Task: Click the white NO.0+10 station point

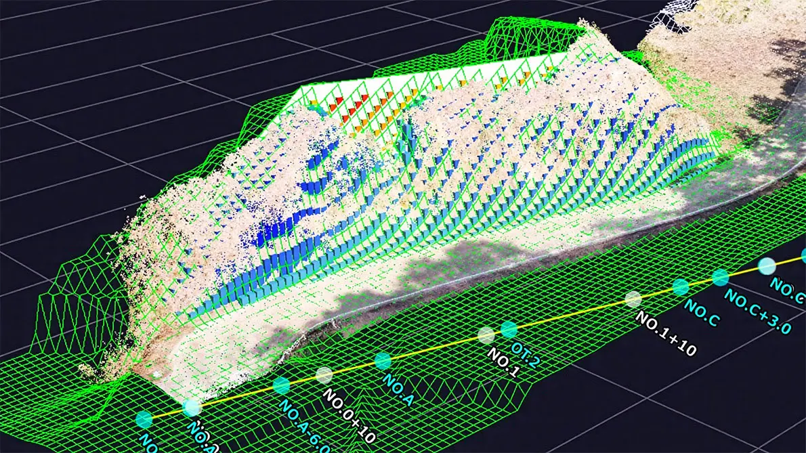Action: click(324, 375)
